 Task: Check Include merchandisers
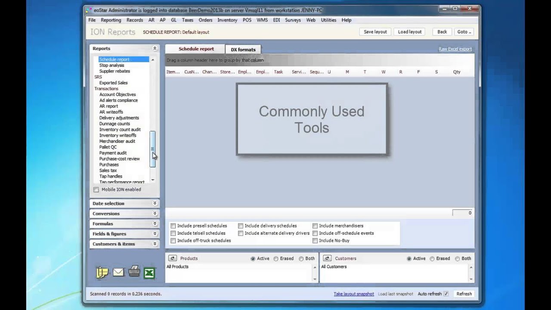click(315, 226)
